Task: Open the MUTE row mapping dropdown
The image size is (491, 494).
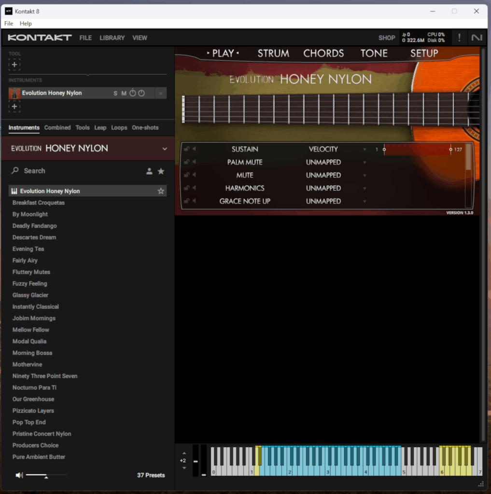Action: 365,176
